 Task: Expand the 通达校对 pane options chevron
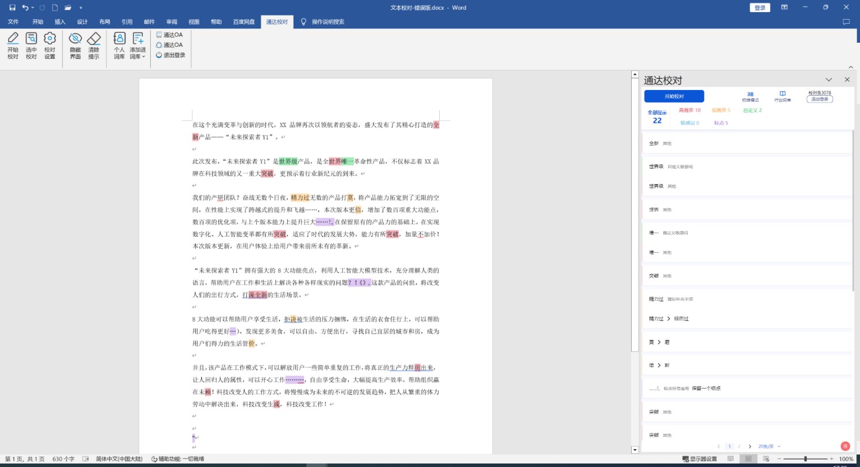[x=829, y=80]
